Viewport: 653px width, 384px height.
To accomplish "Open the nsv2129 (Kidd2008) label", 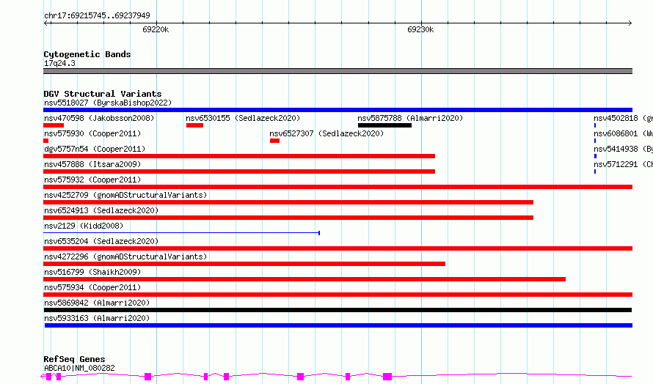I will pos(84,226).
